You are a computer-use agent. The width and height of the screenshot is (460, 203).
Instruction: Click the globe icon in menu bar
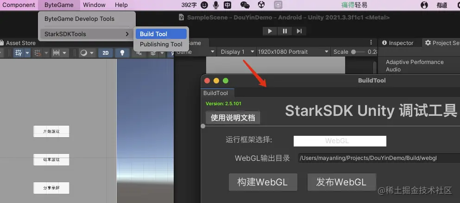[x=424, y=5]
